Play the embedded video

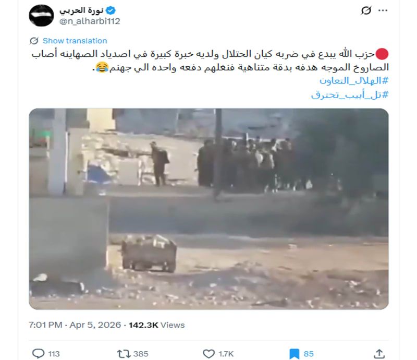tap(209, 209)
